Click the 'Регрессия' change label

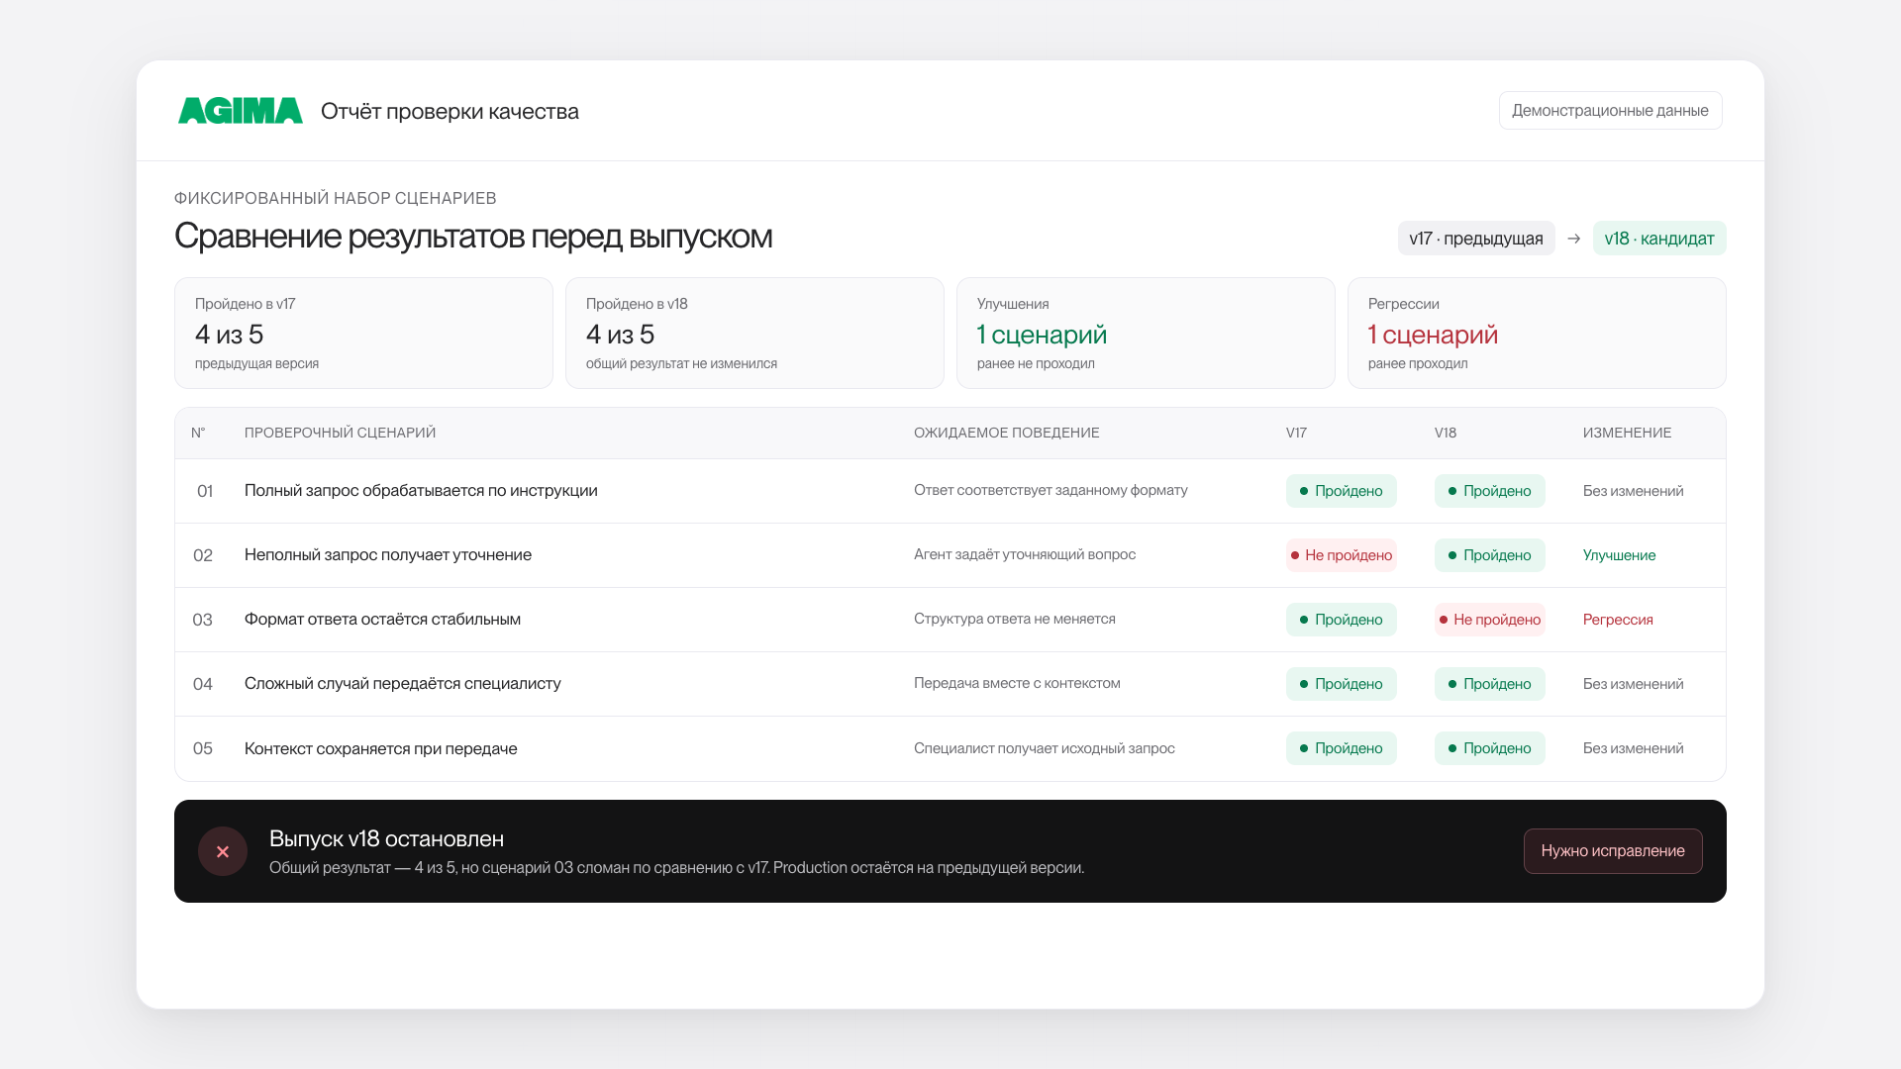click(x=1618, y=620)
